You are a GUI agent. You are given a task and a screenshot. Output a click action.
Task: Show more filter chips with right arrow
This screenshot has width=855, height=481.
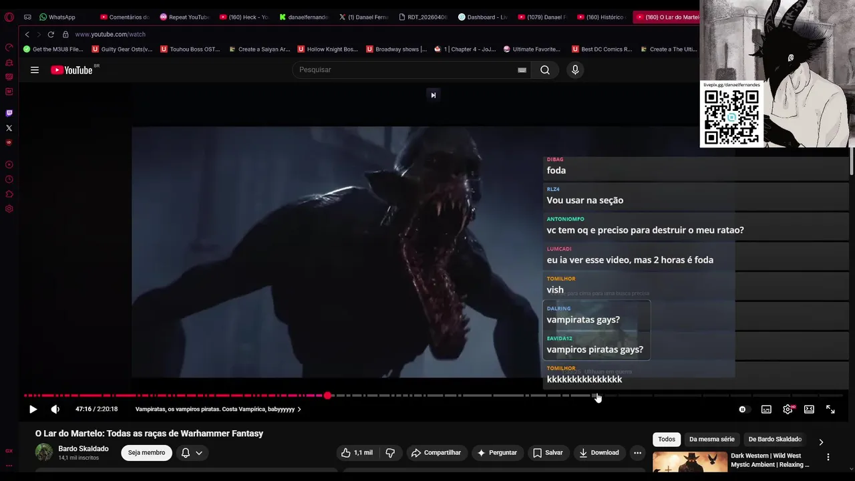click(821, 442)
